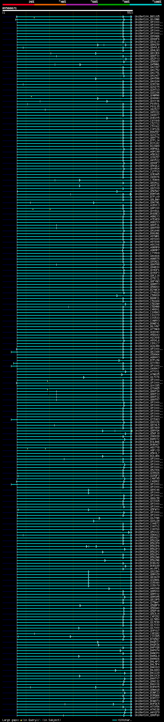
Task: Click hit label UniRef100_D0EUY5
Action: click(x=147, y=118)
